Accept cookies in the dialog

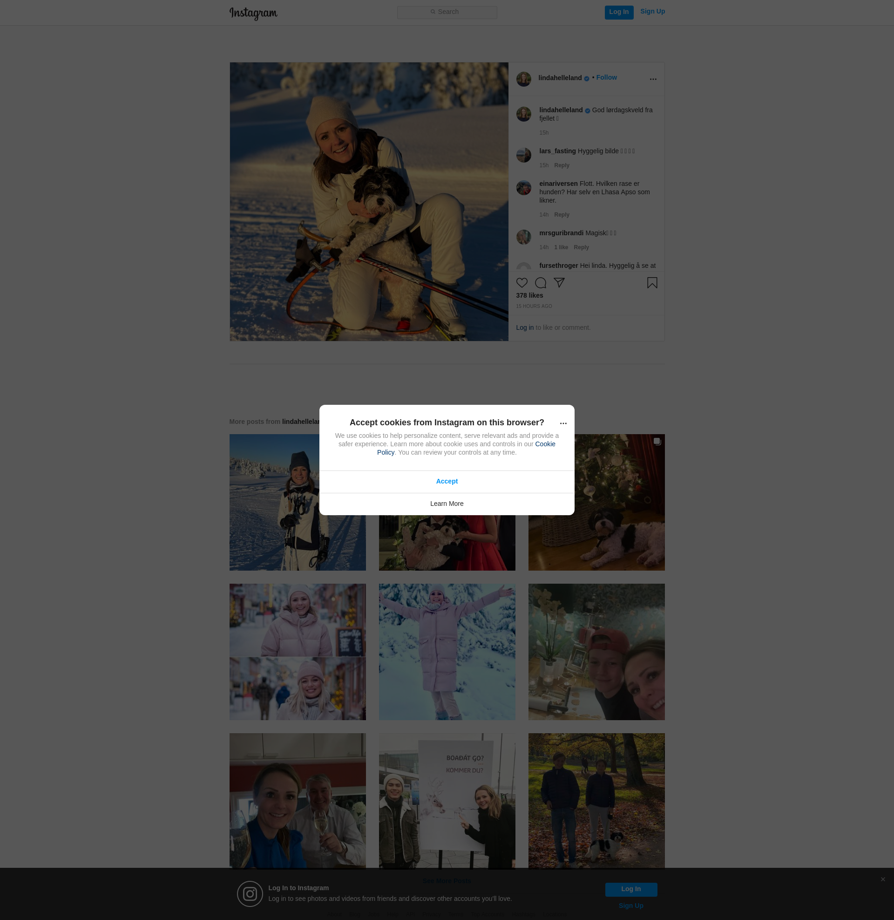447,481
